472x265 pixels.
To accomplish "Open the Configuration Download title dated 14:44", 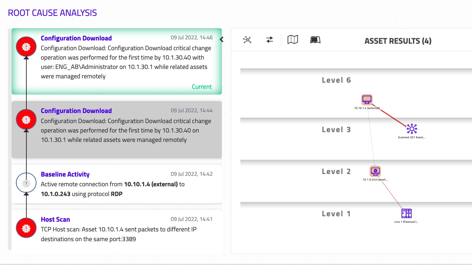I will coord(76,111).
